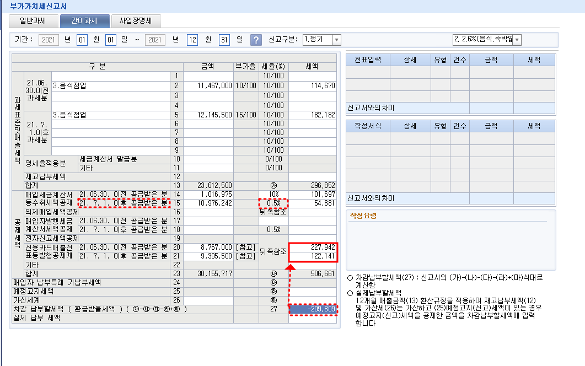
Task: Click the blue question mark help icon
Action: [256, 40]
